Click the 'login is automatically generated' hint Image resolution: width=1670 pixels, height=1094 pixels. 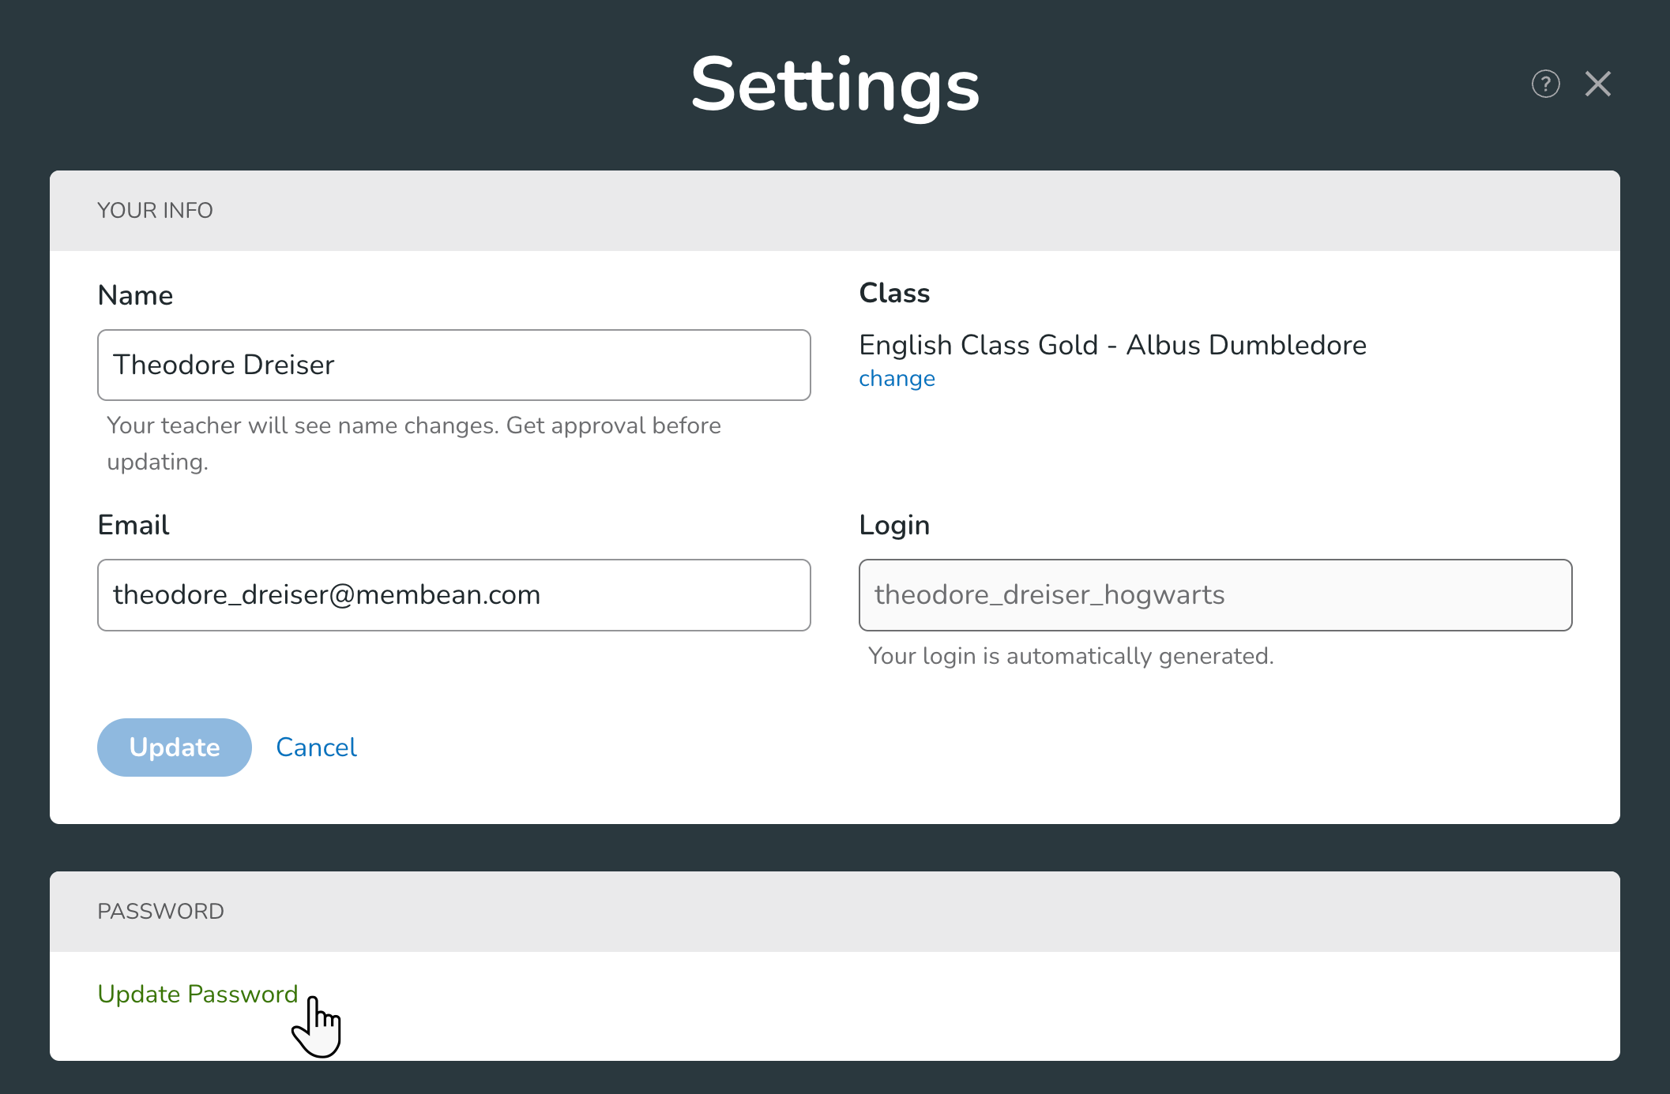1070,656
